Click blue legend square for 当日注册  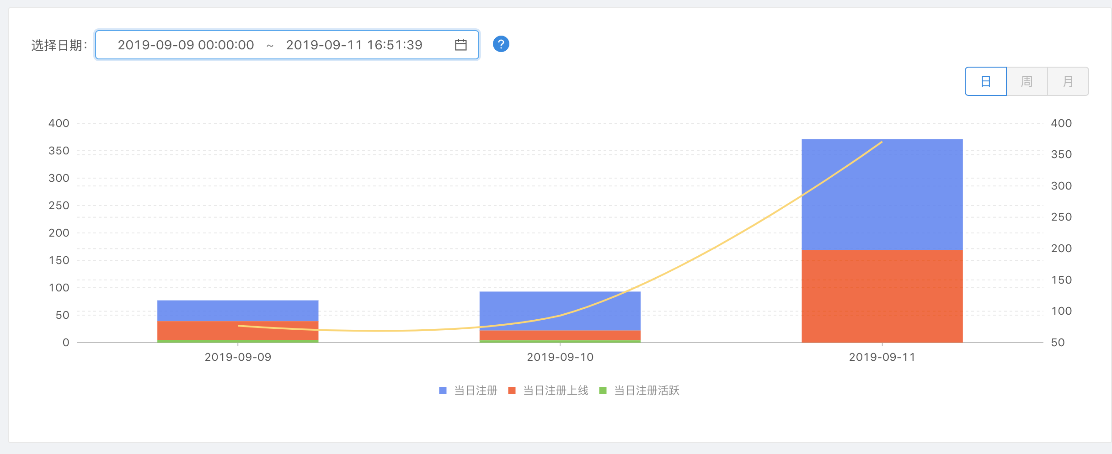(x=443, y=391)
